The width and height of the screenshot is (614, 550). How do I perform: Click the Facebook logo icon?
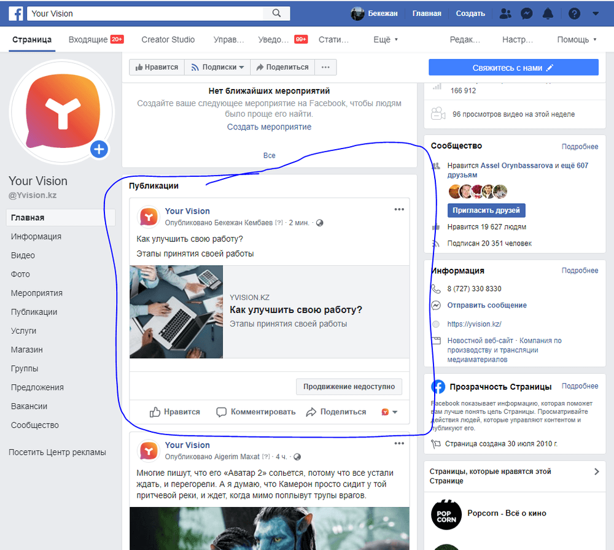pyautogui.click(x=16, y=14)
